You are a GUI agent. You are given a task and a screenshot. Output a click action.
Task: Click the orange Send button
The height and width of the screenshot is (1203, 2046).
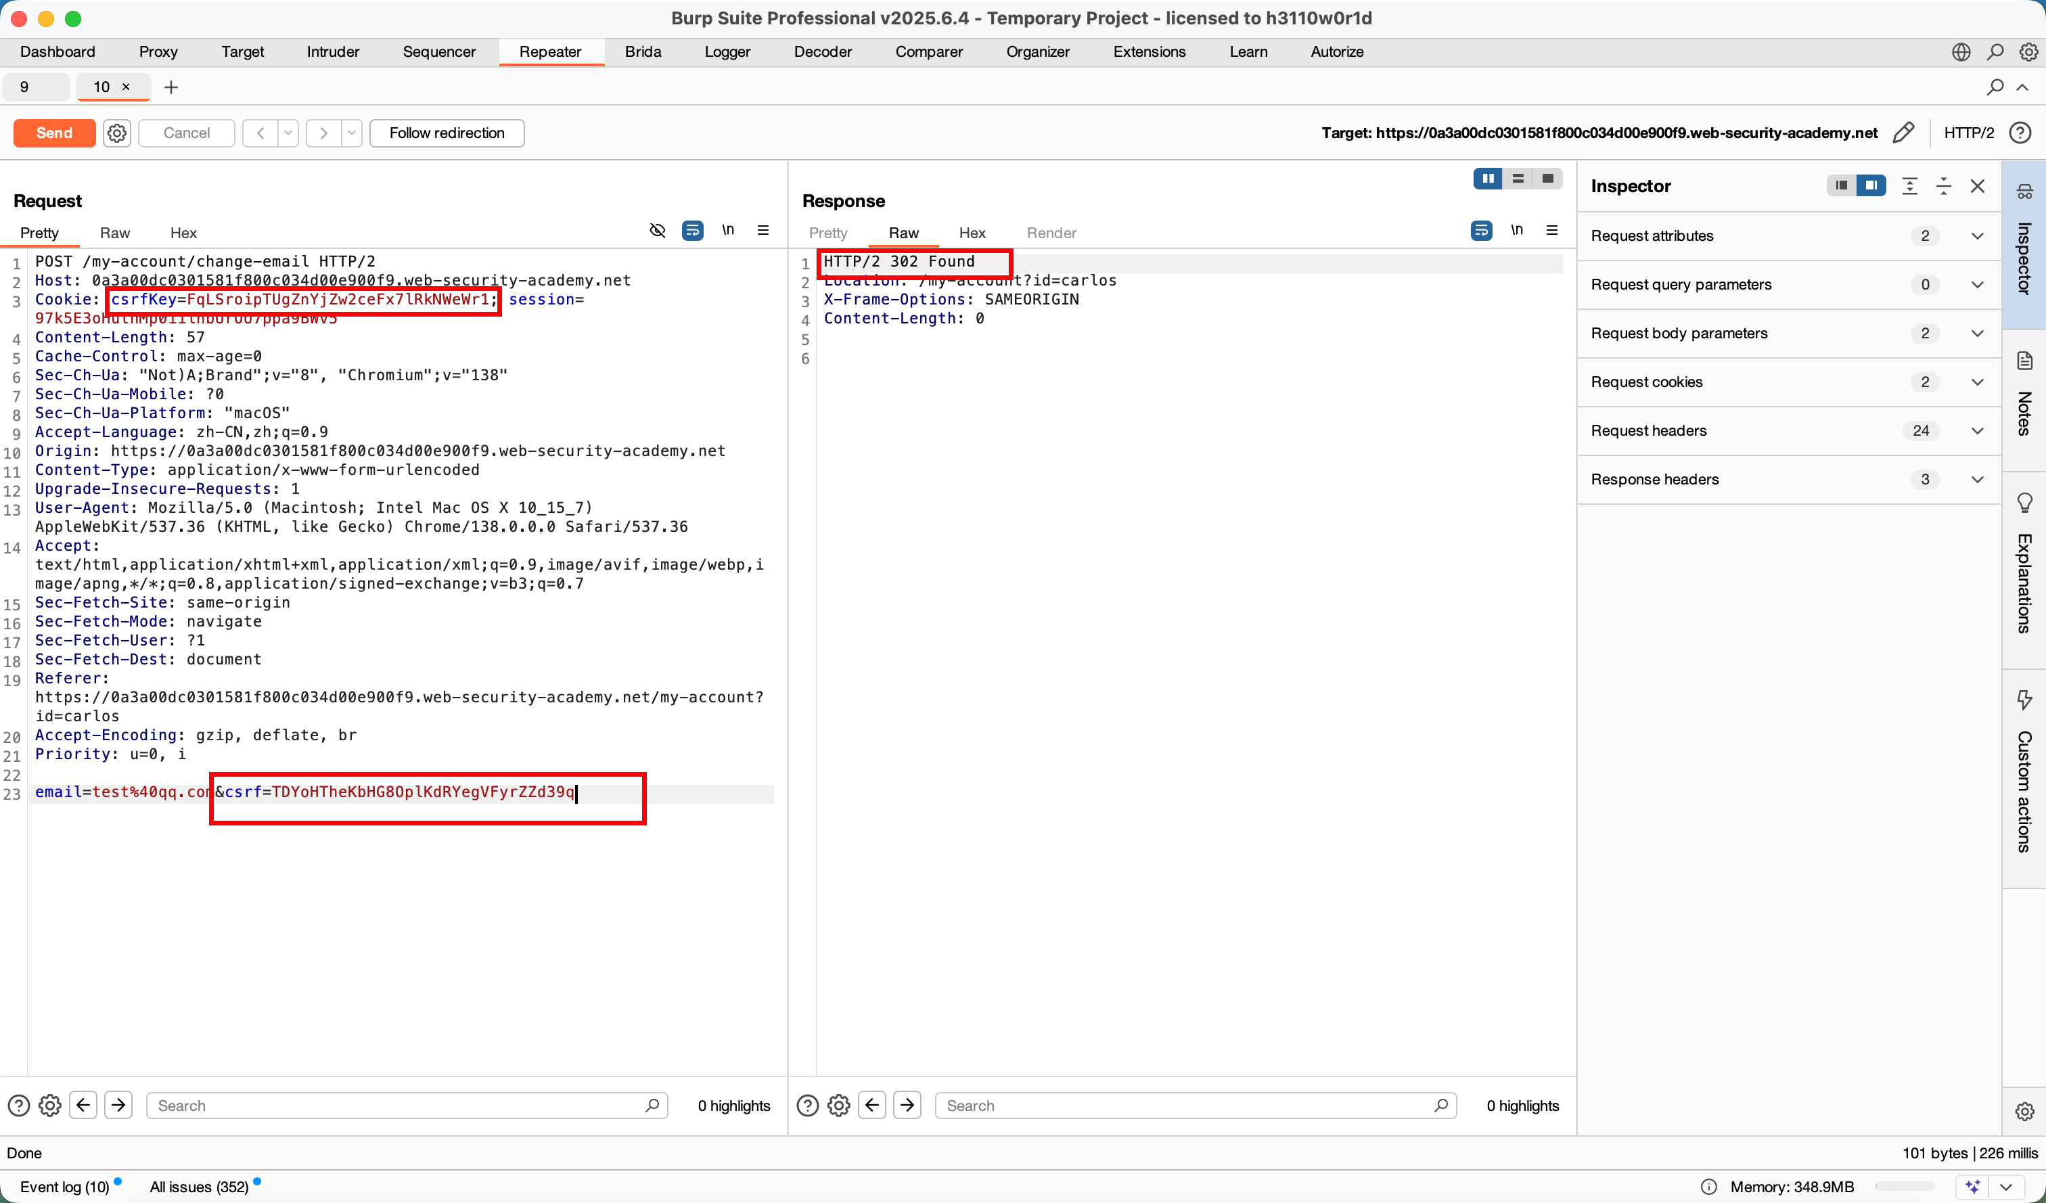(54, 133)
